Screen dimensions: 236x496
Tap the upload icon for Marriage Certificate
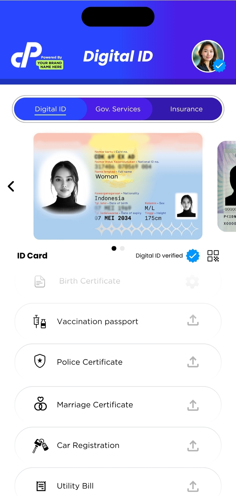point(193,405)
